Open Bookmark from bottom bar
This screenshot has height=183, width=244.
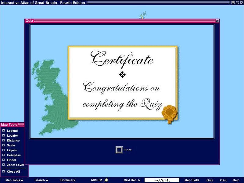pos(68,180)
